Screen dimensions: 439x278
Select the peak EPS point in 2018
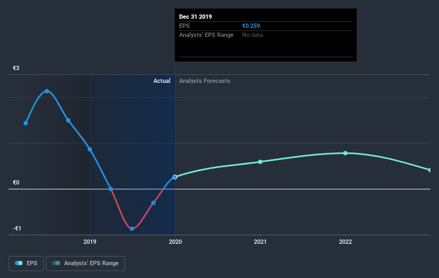point(47,91)
